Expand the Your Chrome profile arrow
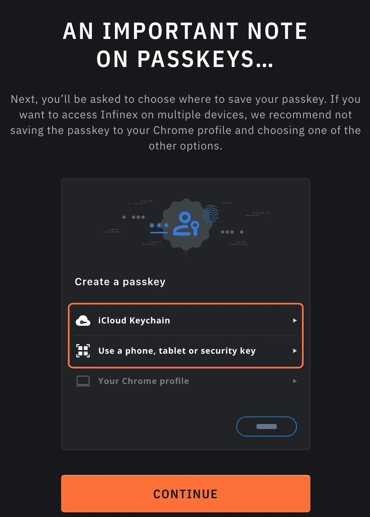The width and height of the screenshot is (370, 517). tap(295, 381)
